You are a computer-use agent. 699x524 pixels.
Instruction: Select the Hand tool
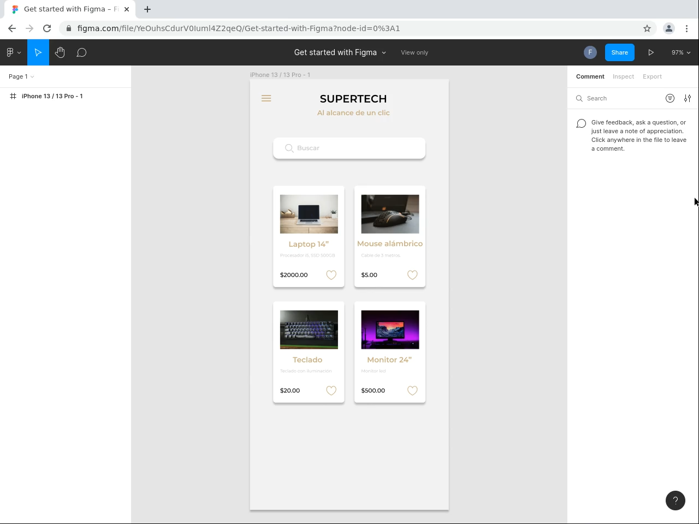[60, 52]
